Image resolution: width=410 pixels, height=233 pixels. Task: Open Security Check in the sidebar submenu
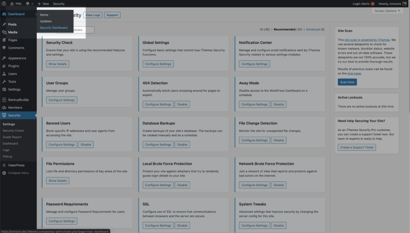tap(13, 131)
